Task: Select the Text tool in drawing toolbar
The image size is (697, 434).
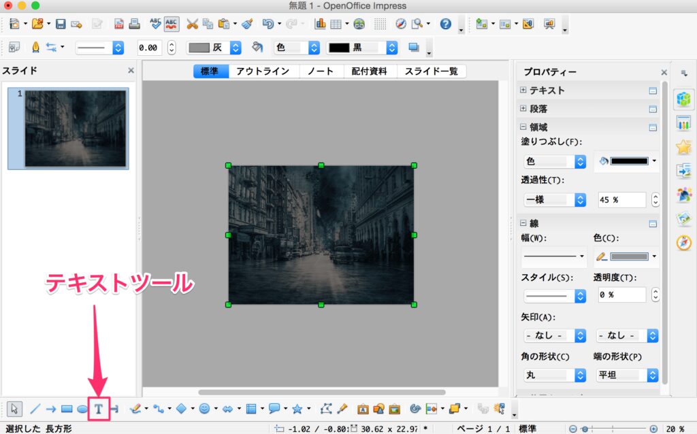Action: tap(99, 408)
